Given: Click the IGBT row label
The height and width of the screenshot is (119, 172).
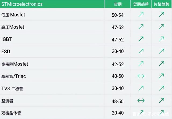Looking at the screenshot, I should tap(6, 39).
